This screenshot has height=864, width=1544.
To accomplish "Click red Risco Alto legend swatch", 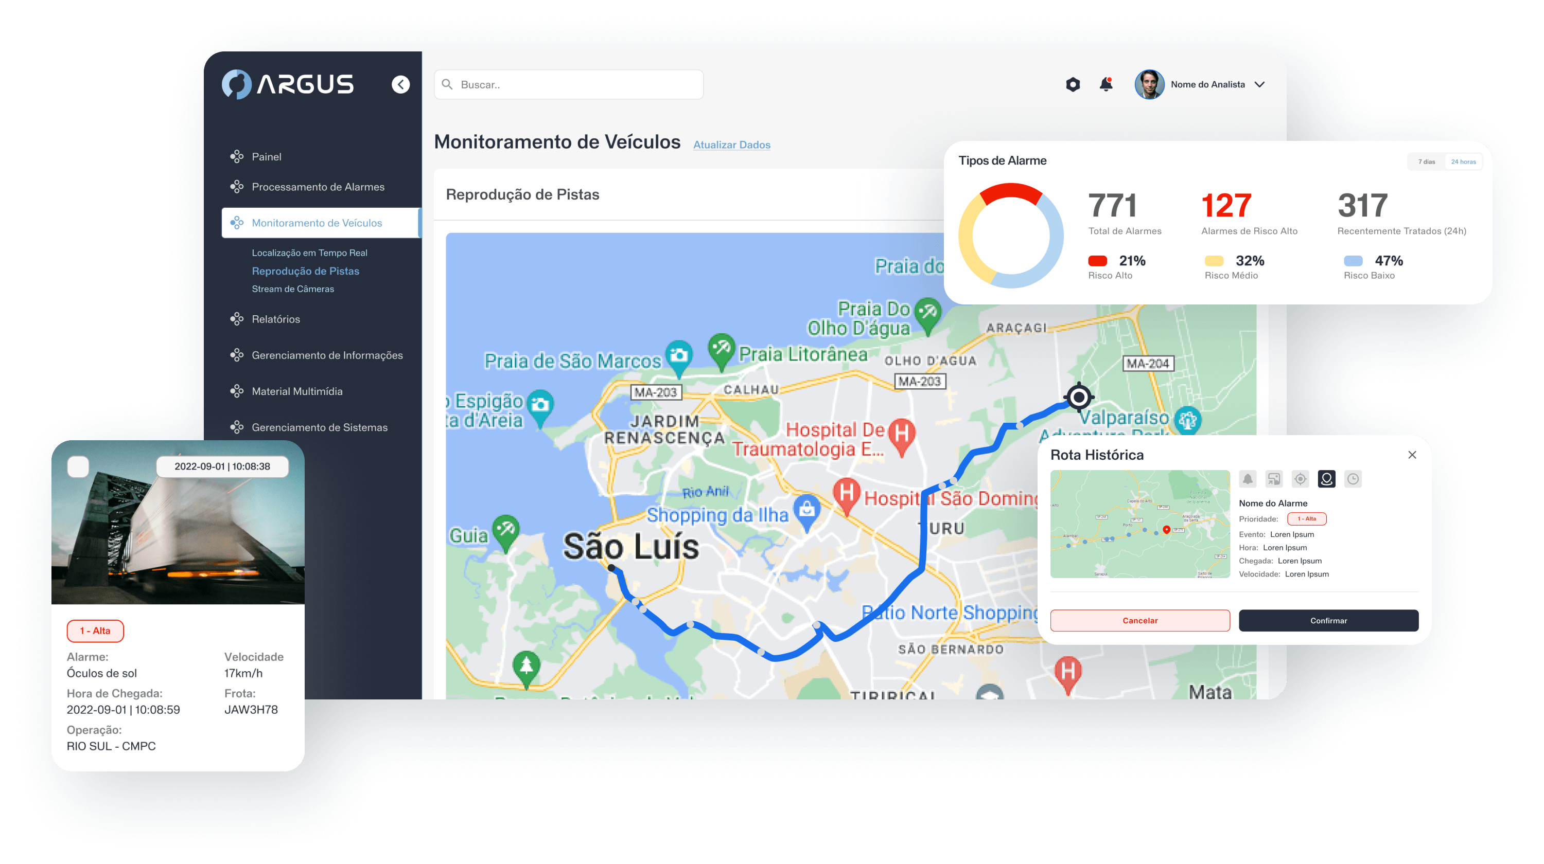I will 1097,261.
